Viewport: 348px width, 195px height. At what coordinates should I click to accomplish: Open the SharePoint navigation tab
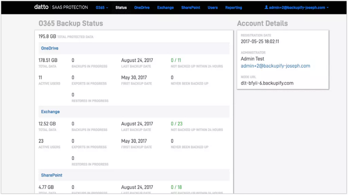click(191, 7)
